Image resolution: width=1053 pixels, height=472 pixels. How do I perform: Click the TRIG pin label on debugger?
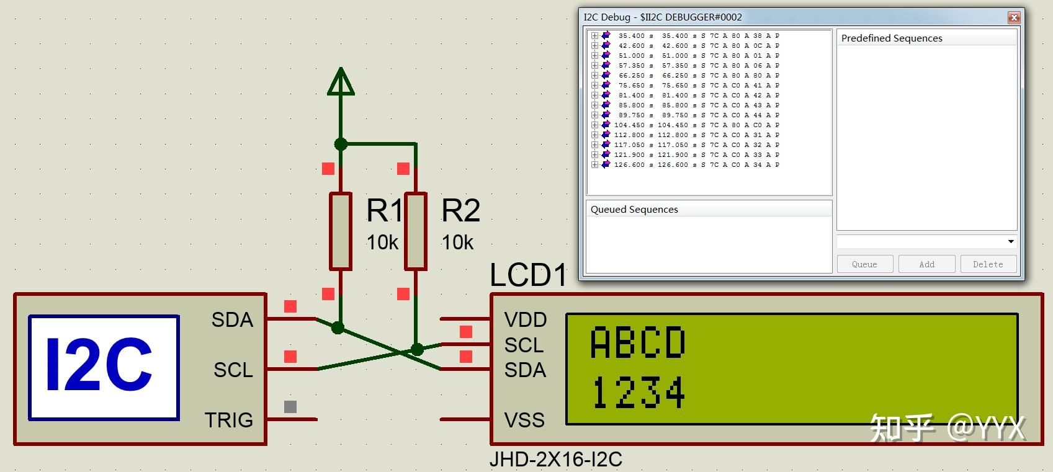[x=229, y=421]
